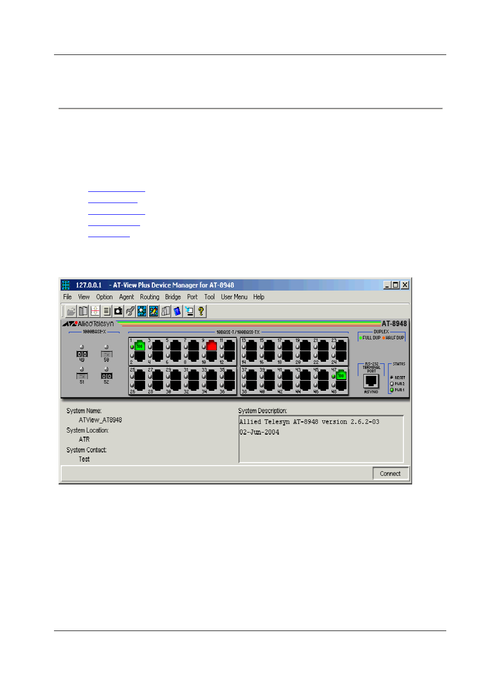
Task: Select port 24 on the switch
Action: pos(341,356)
